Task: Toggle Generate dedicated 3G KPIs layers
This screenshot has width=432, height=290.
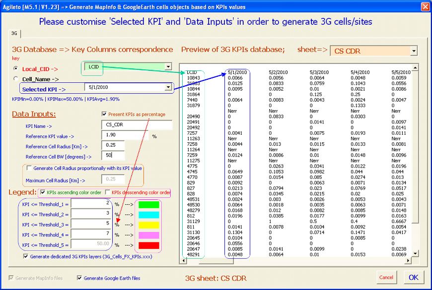Action: (x=26, y=257)
